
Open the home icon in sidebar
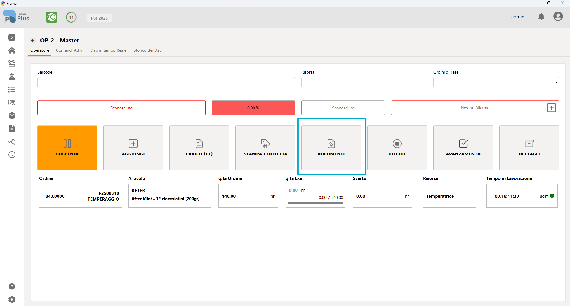click(x=12, y=50)
